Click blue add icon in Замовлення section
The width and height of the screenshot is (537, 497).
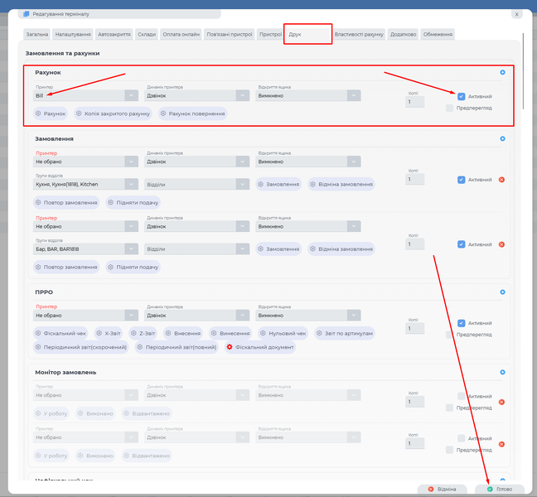pyautogui.click(x=502, y=138)
